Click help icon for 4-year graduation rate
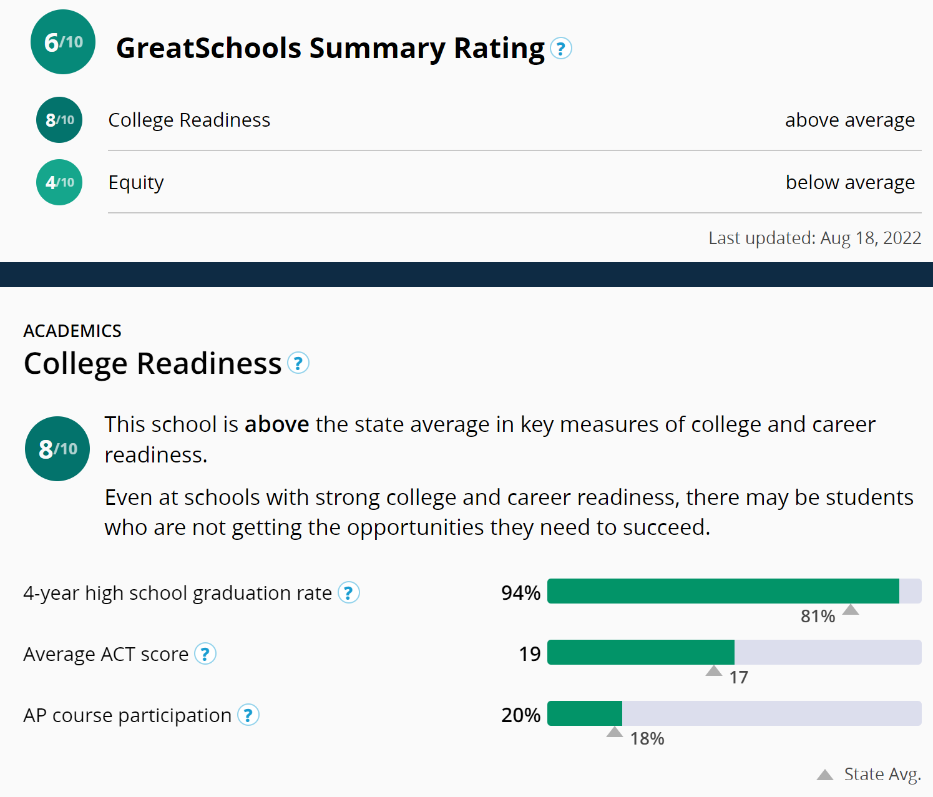Image resolution: width=933 pixels, height=797 pixels. tap(348, 593)
